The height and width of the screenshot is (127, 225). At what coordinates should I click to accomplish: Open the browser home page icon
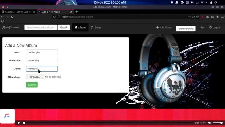[x=12, y=17]
